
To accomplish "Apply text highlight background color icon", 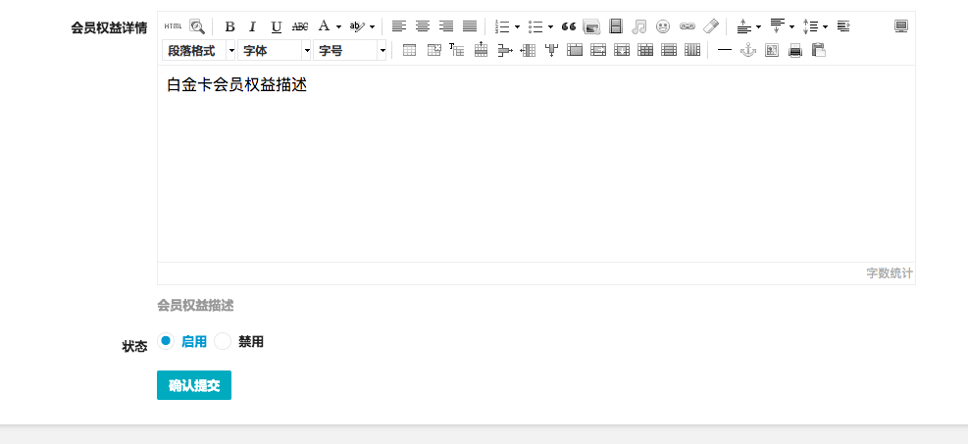I will pyautogui.click(x=357, y=26).
